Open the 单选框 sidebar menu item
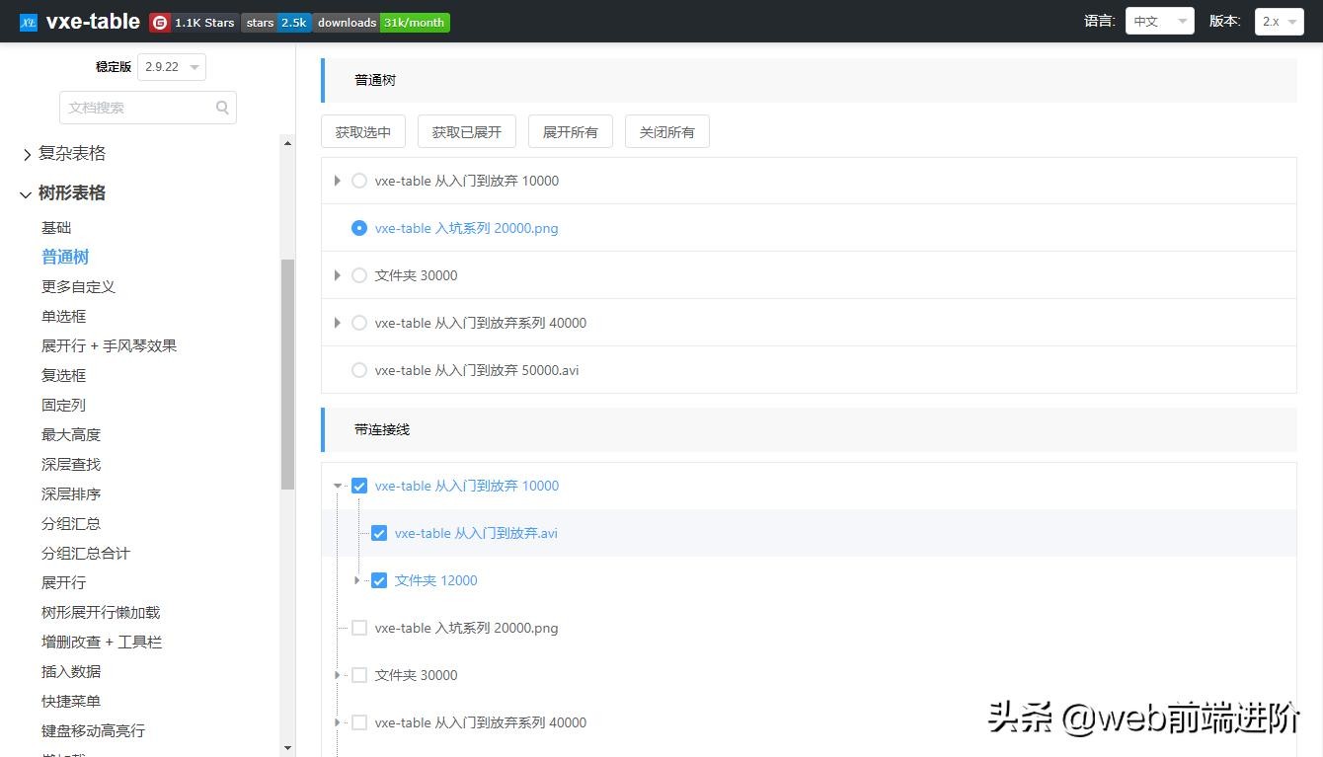This screenshot has height=757, width=1323. click(x=63, y=316)
